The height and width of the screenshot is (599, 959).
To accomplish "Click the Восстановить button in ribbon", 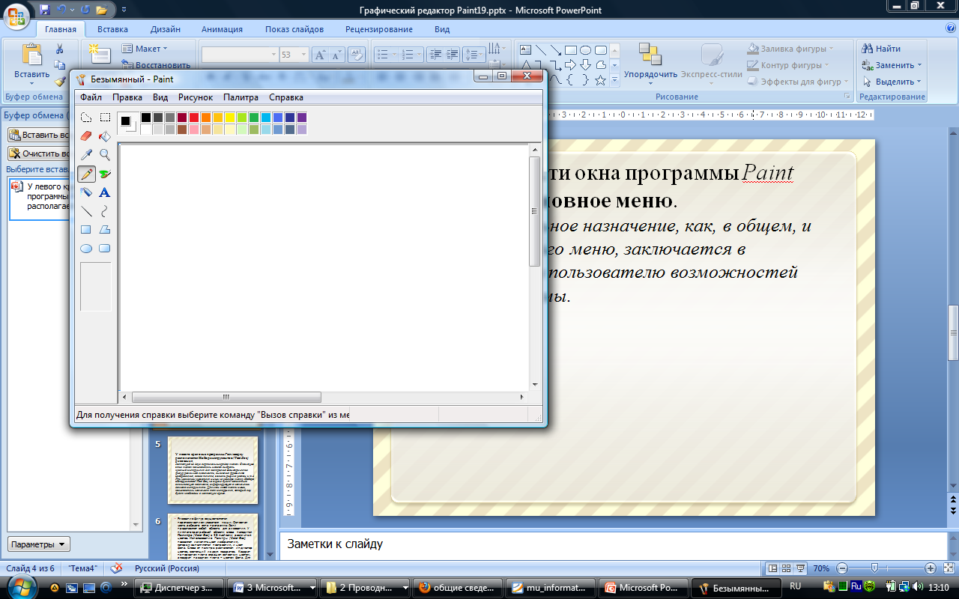I will 155,65.
